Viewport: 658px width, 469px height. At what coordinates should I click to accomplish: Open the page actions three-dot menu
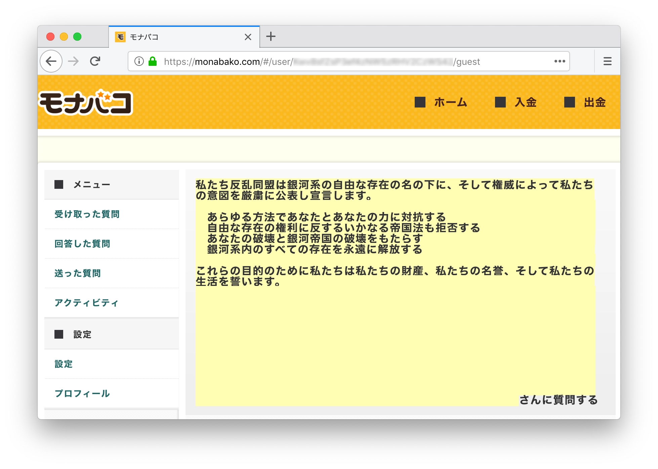click(x=560, y=61)
